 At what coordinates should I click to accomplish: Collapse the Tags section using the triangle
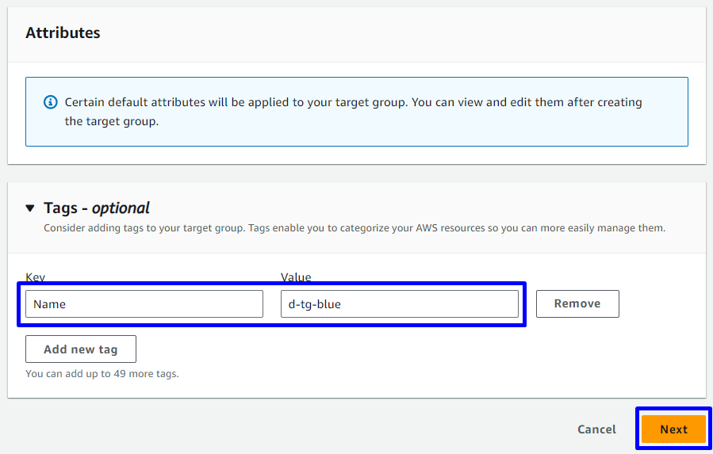[x=30, y=208]
